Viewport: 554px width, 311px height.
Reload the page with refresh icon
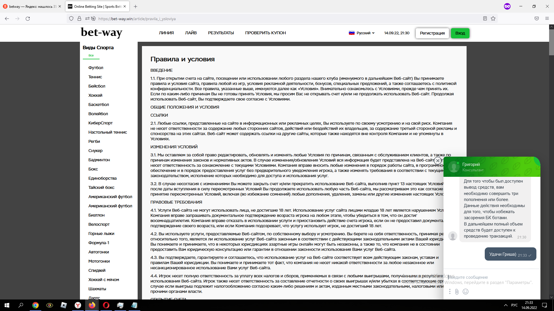coord(28,19)
